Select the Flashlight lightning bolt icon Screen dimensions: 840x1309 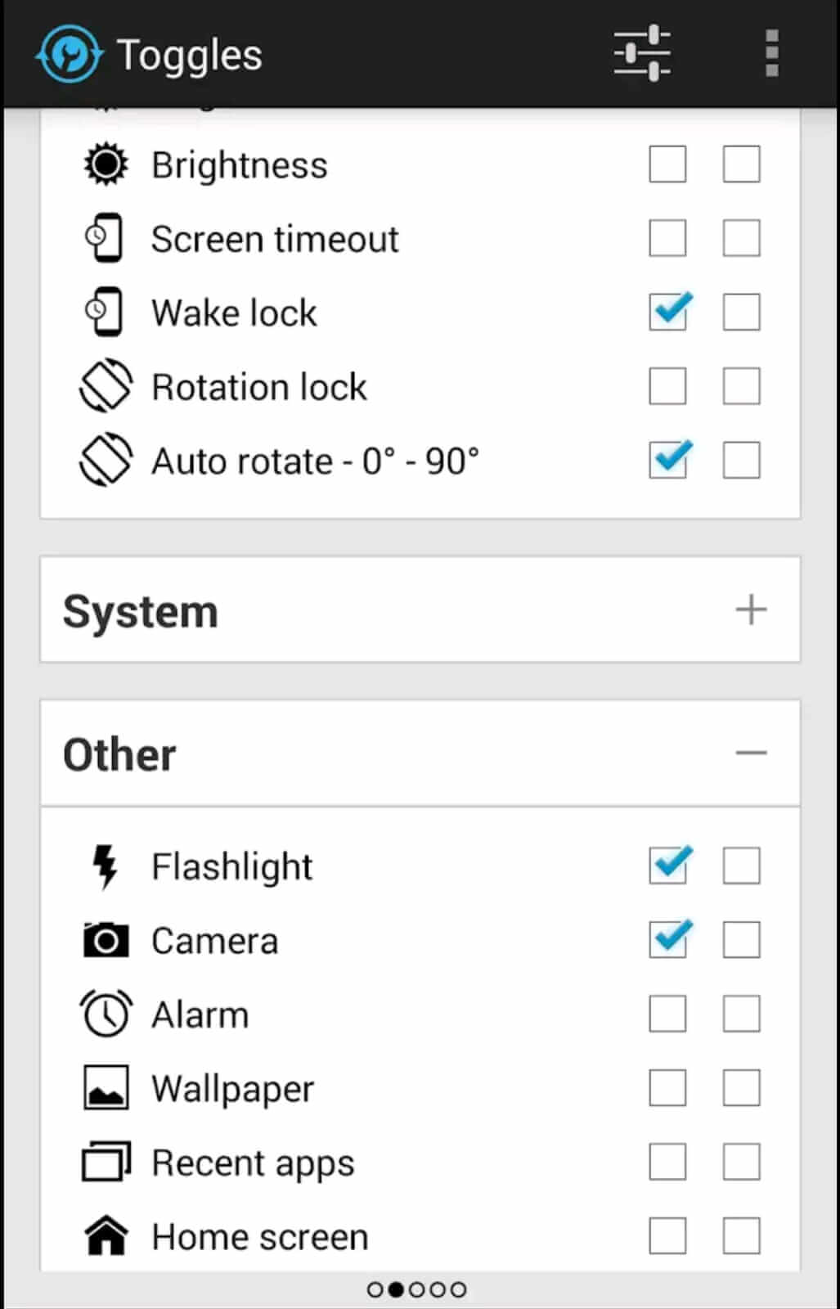pos(104,866)
